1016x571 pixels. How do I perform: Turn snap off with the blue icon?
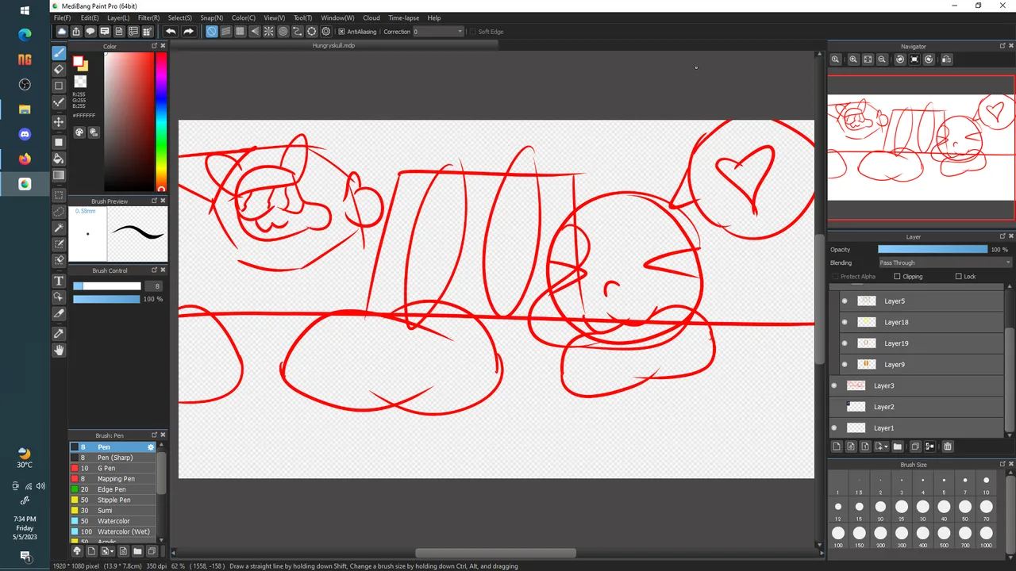(x=212, y=32)
